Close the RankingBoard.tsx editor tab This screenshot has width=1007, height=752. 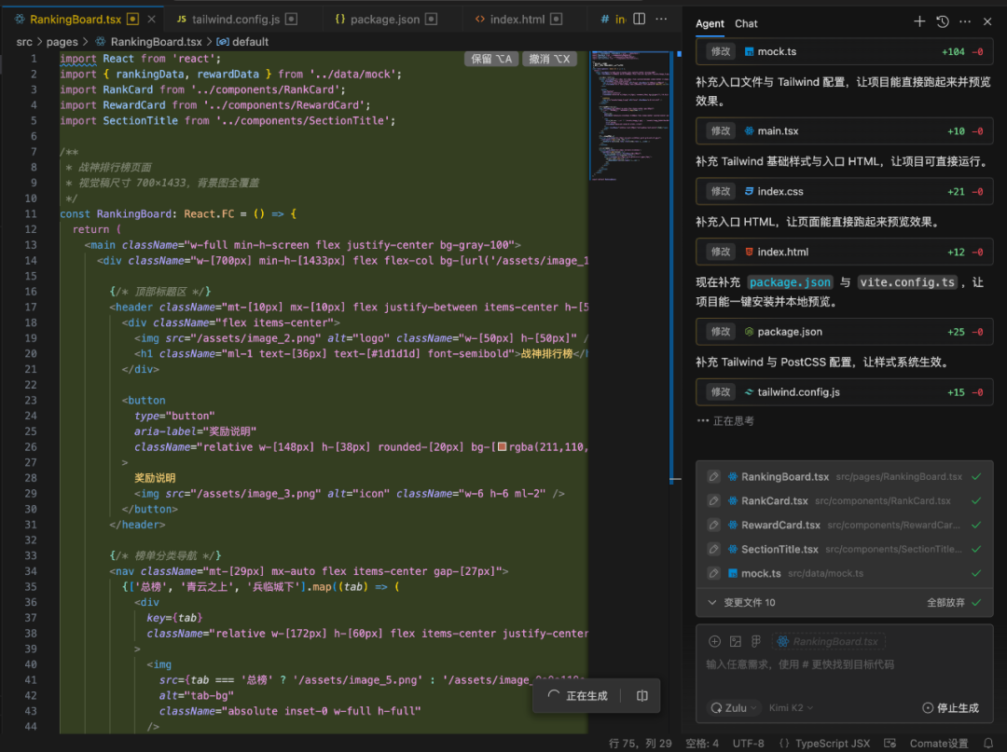[x=152, y=20]
